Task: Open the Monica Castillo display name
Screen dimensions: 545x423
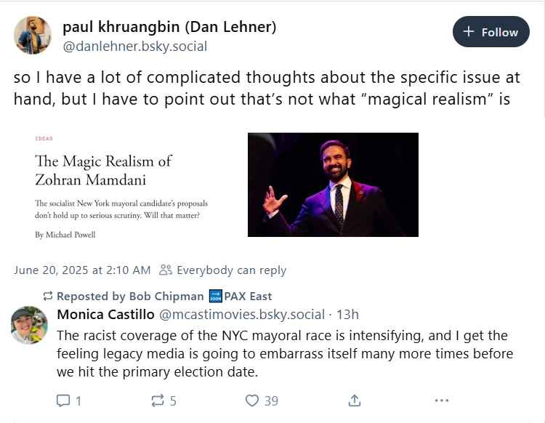Action: pos(105,315)
